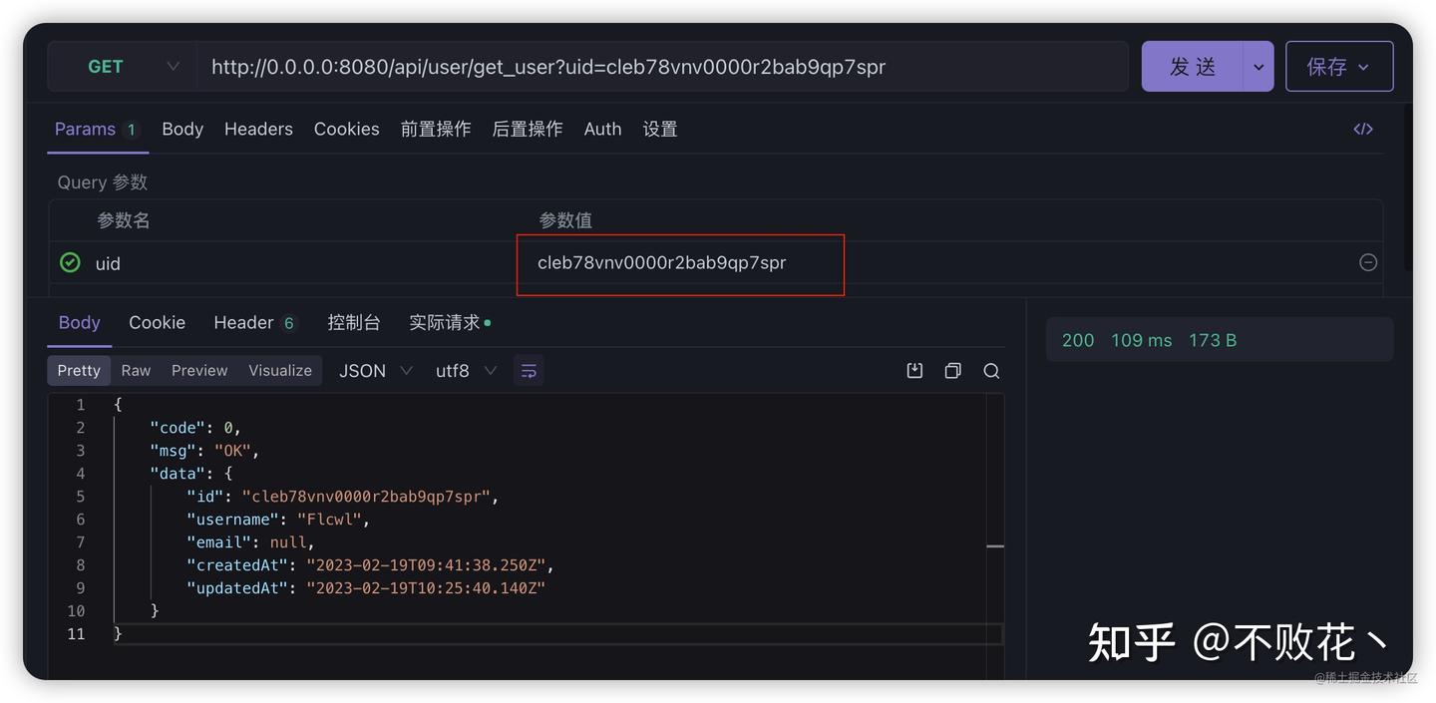
Task: Select the Pretty view mode
Action: point(79,371)
